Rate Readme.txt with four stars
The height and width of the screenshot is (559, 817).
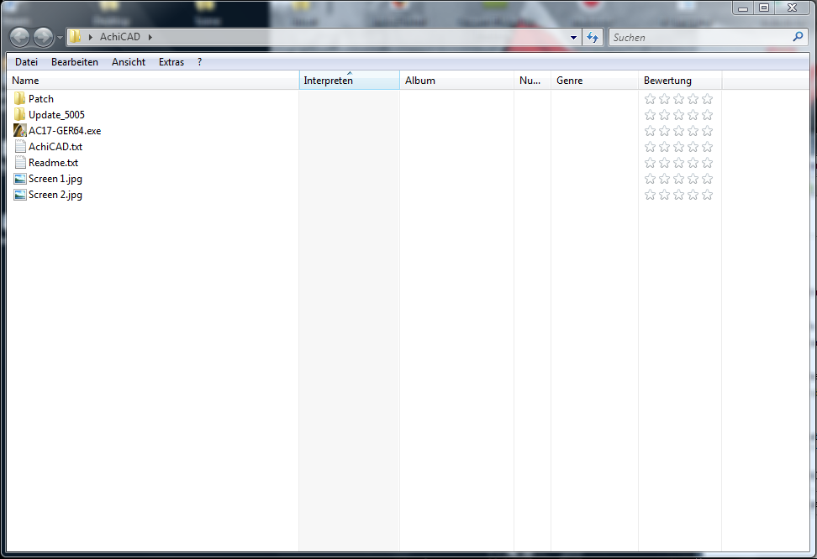[693, 162]
